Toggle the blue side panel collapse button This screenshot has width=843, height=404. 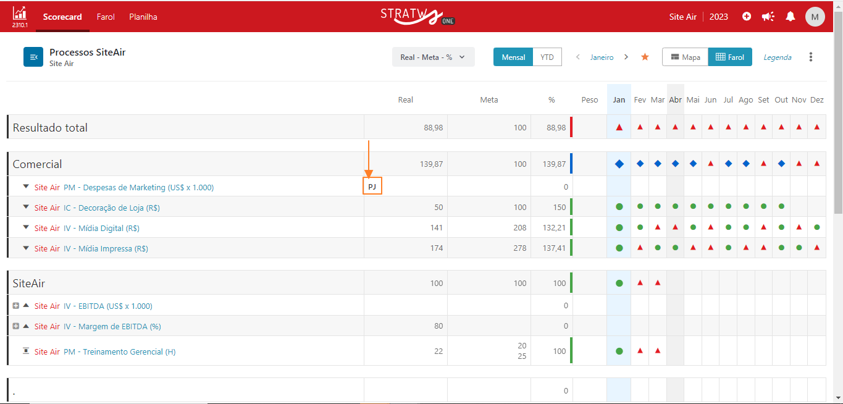[33, 57]
